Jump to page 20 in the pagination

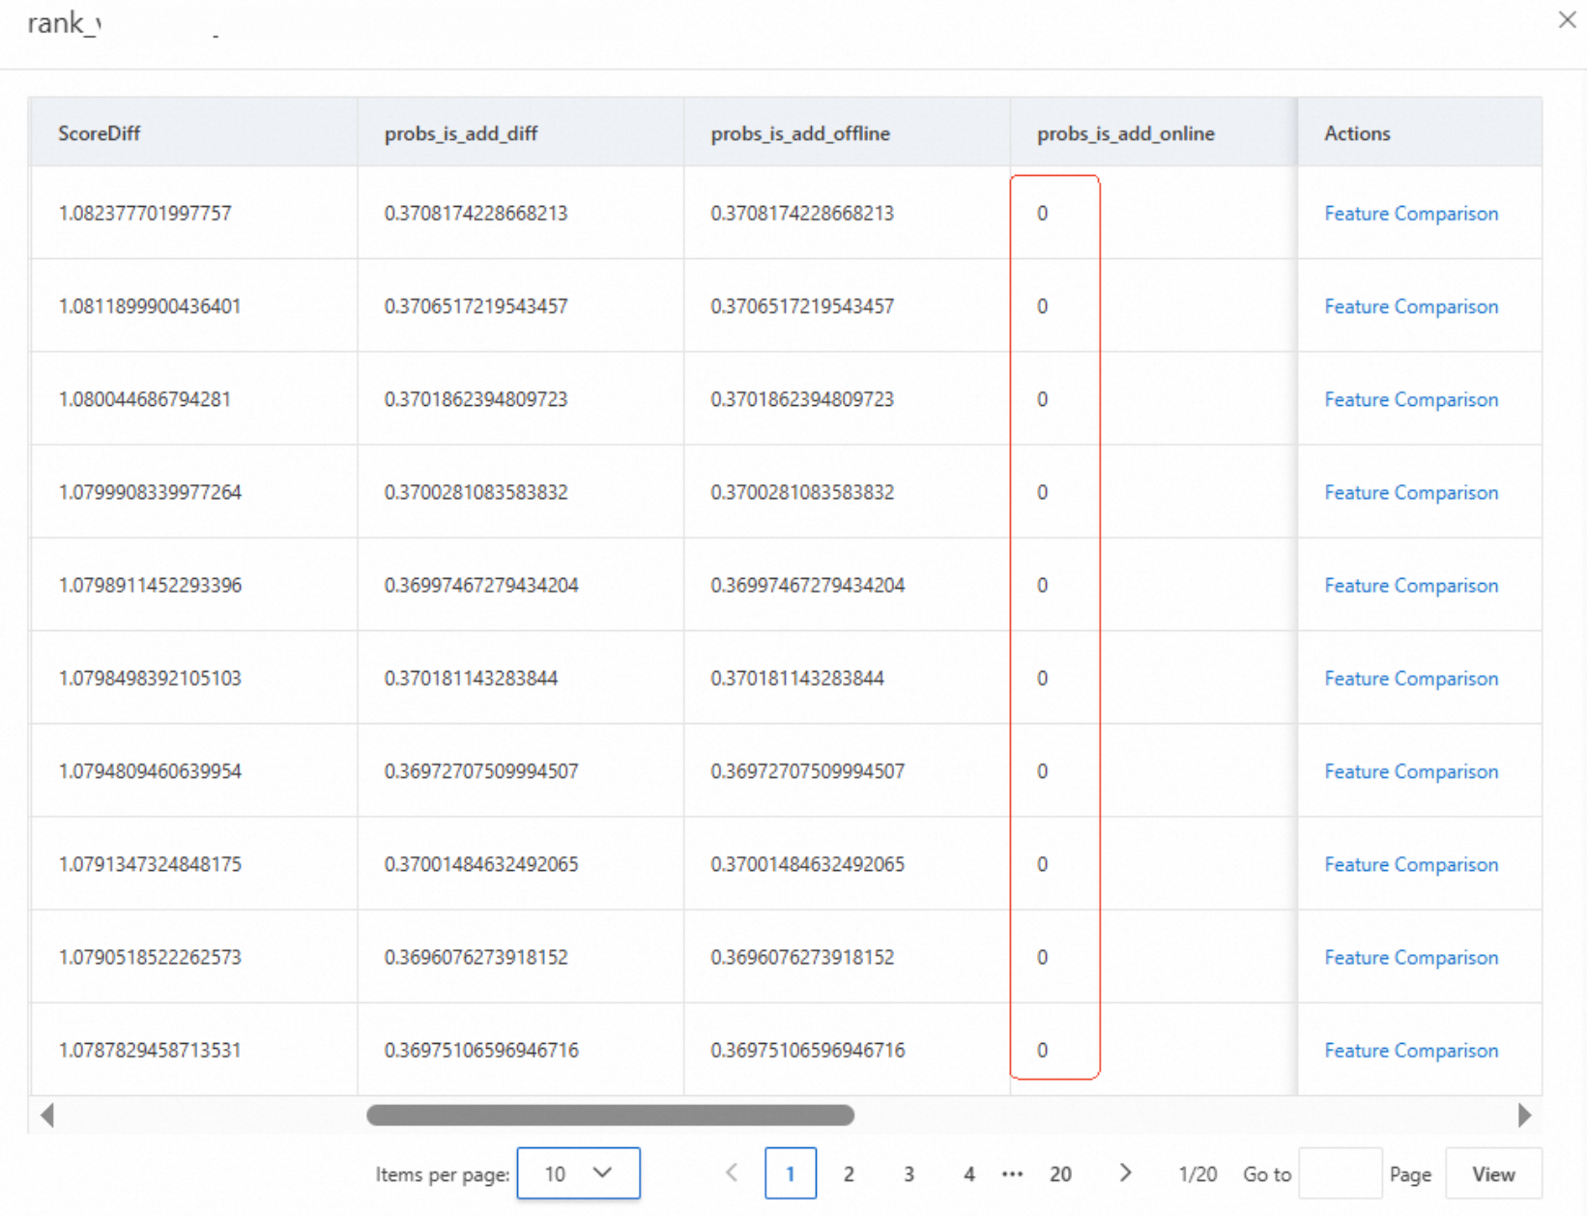click(1060, 1174)
